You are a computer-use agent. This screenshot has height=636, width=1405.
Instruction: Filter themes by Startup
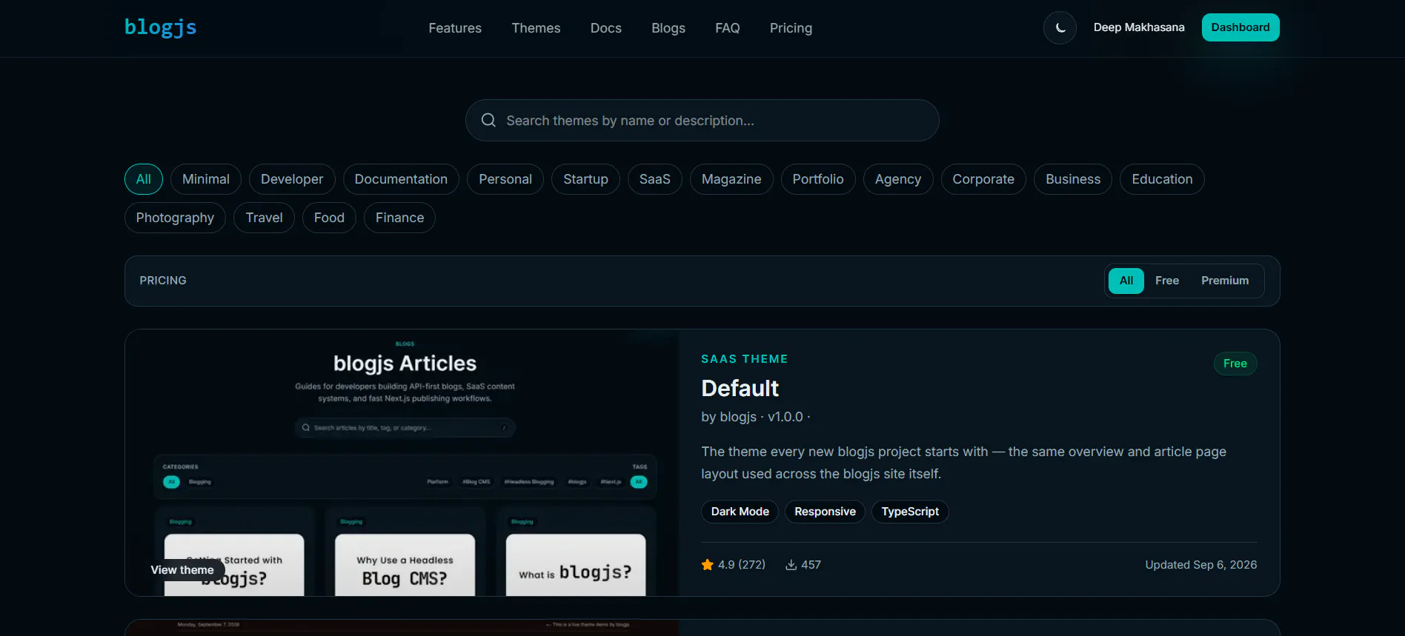pyautogui.click(x=585, y=179)
